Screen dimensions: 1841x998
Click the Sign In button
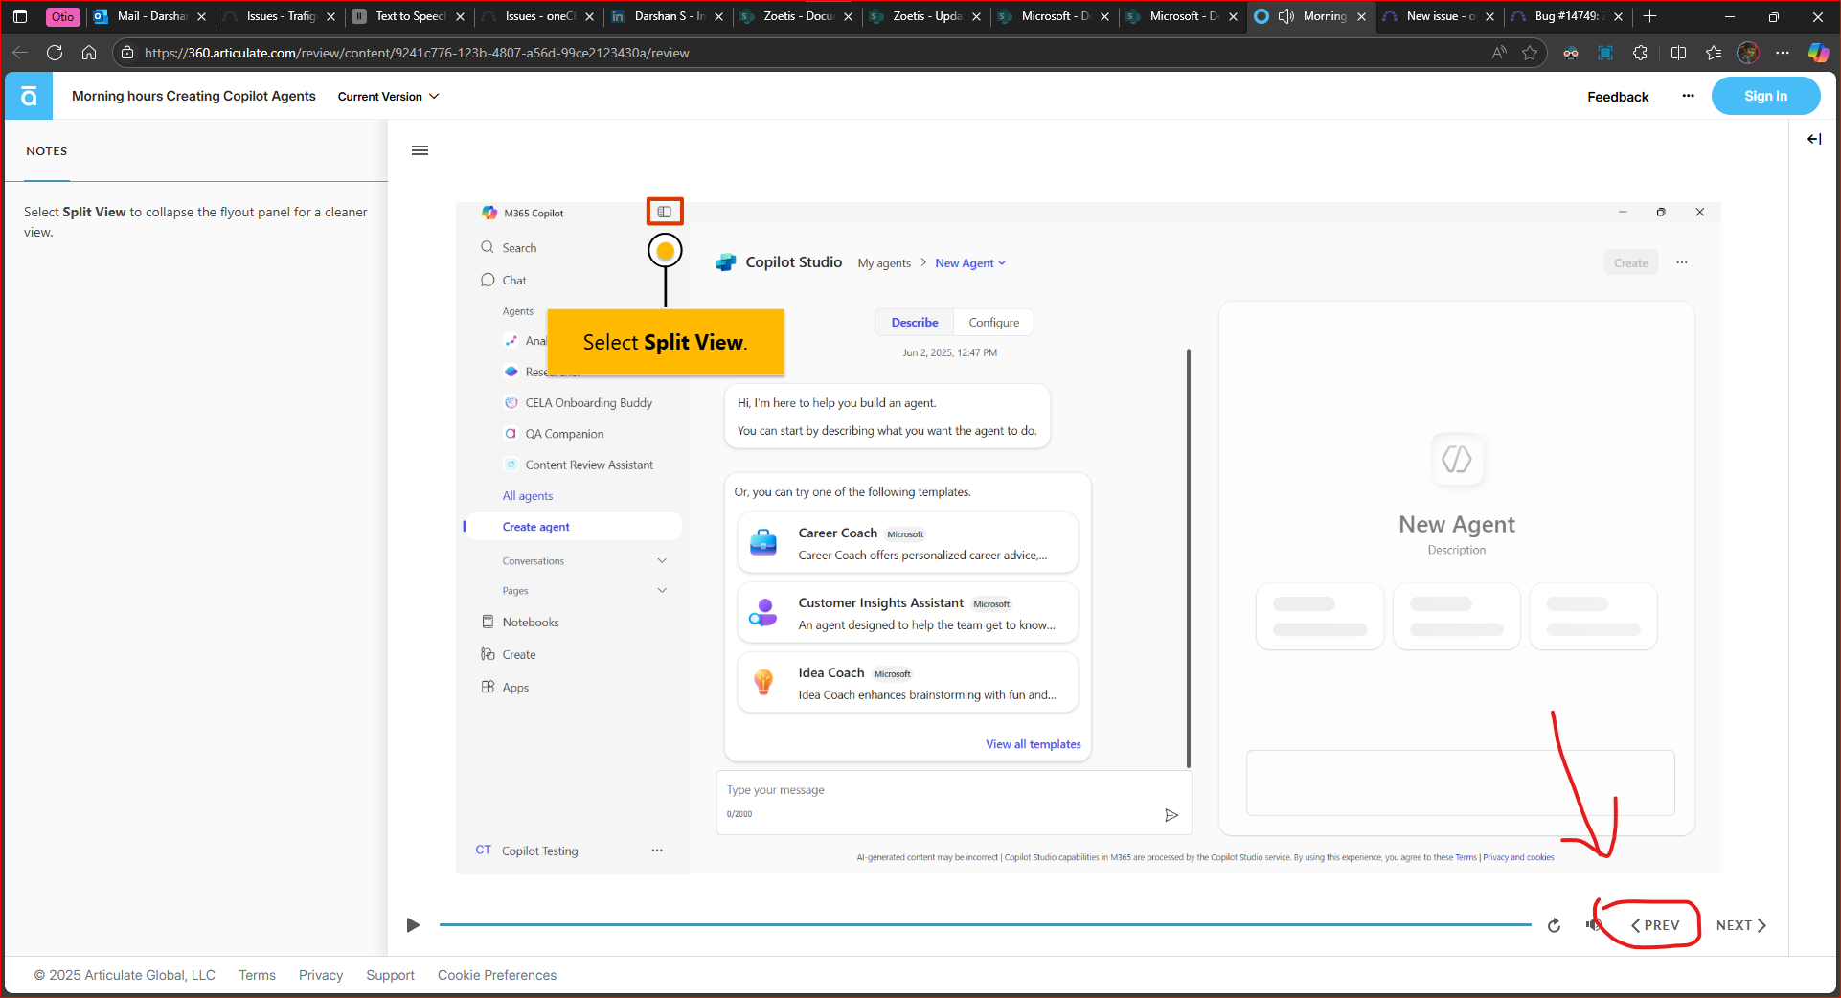(x=1765, y=96)
